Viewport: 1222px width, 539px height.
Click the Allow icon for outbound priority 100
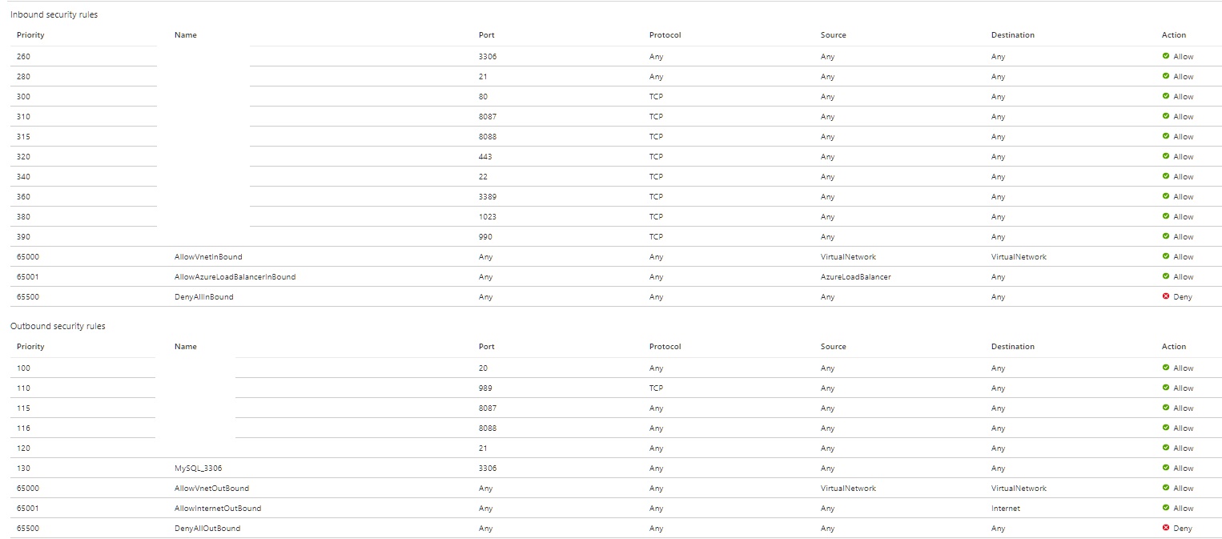pyautogui.click(x=1166, y=368)
